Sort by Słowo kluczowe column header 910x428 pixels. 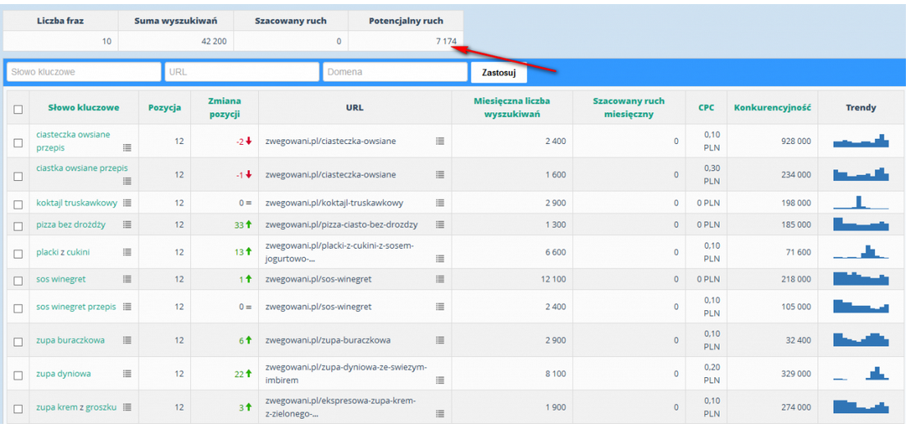[84, 108]
